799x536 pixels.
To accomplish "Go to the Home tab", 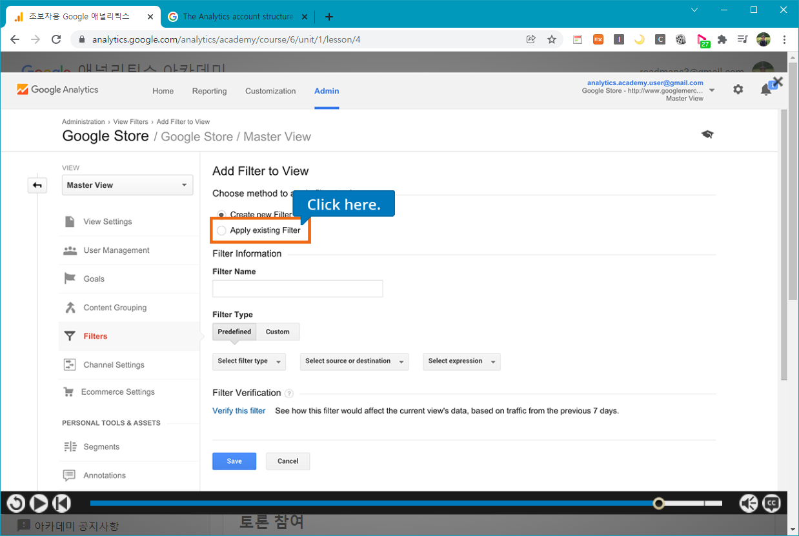I will pos(163,91).
